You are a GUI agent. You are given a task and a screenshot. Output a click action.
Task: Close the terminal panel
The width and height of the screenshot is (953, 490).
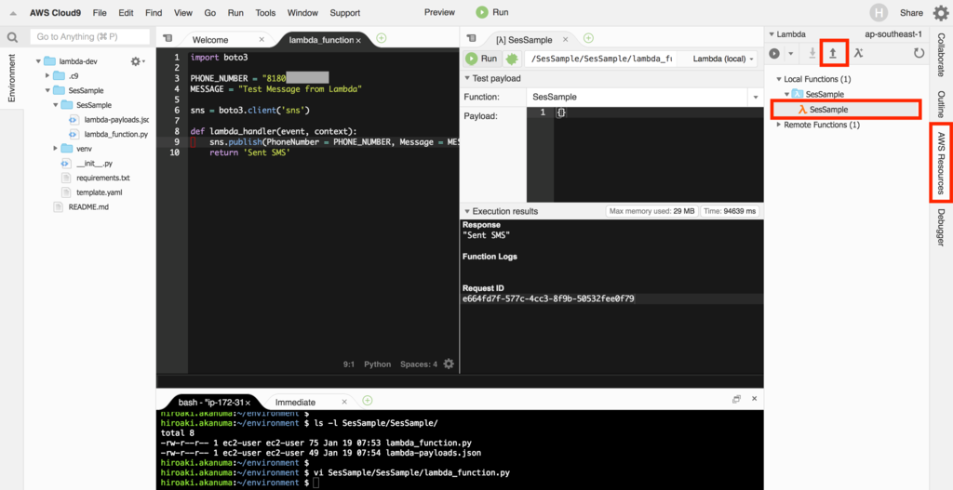click(754, 399)
